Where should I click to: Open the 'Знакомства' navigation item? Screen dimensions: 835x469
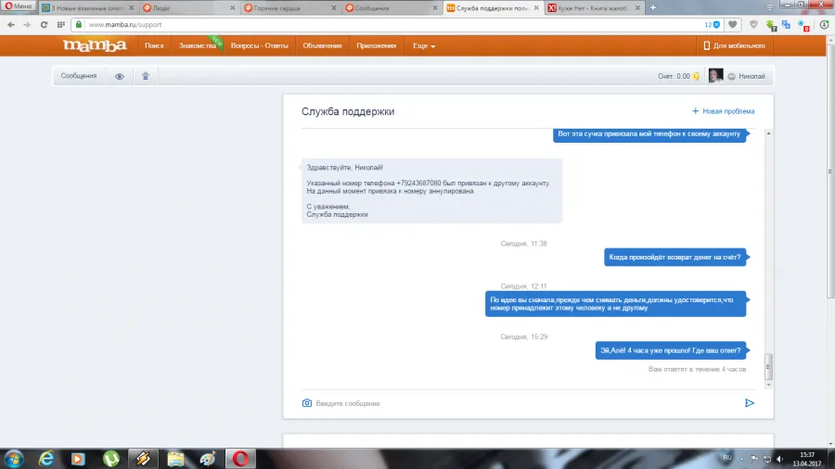[x=197, y=45]
